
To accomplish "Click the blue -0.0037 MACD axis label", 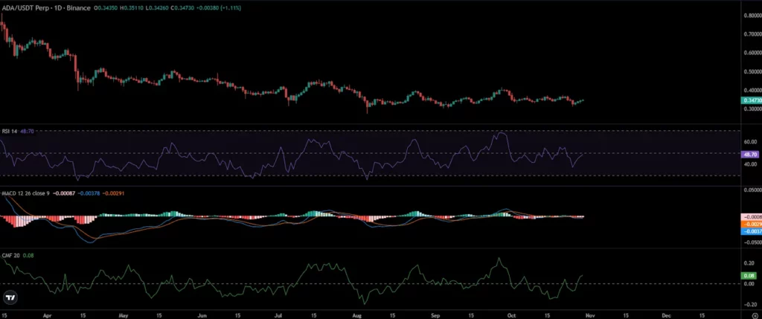I will coord(752,231).
